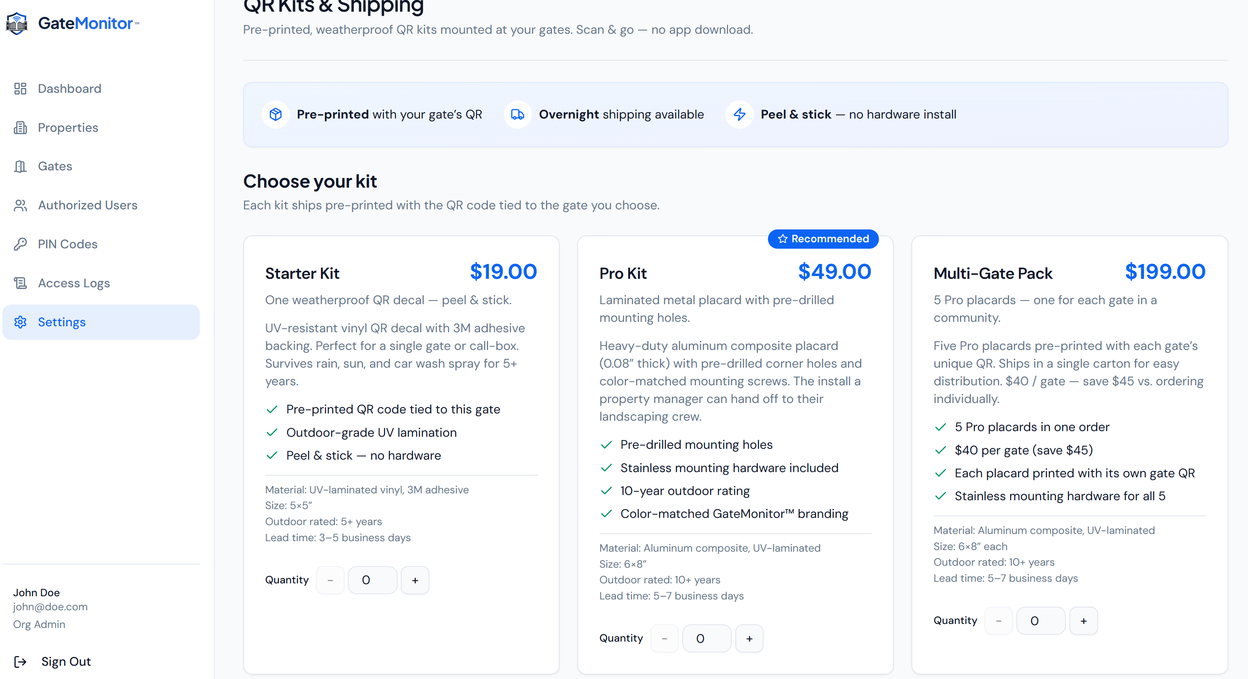The image size is (1248, 679).
Task: Click the Pre-printed package box icon
Action: [276, 115]
